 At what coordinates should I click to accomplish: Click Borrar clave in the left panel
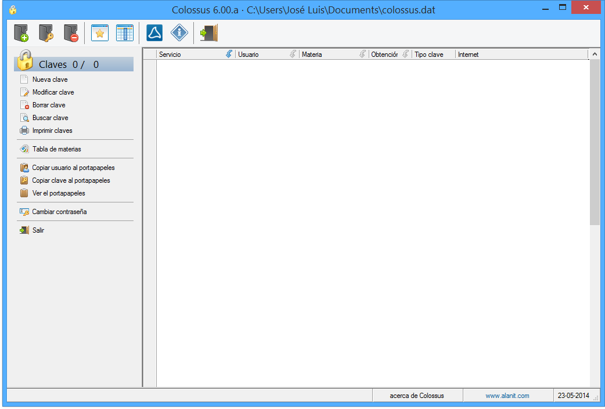click(49, 105)
